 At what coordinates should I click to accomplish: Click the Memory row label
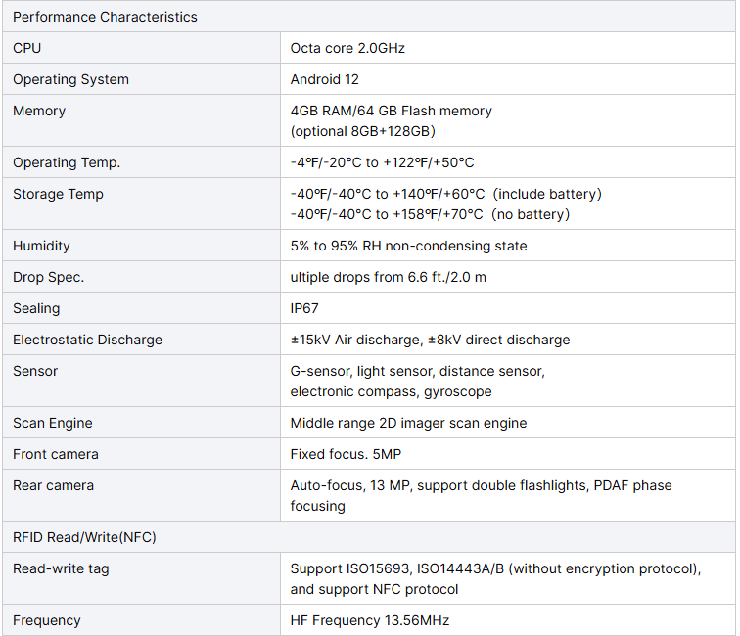[39, 111]
